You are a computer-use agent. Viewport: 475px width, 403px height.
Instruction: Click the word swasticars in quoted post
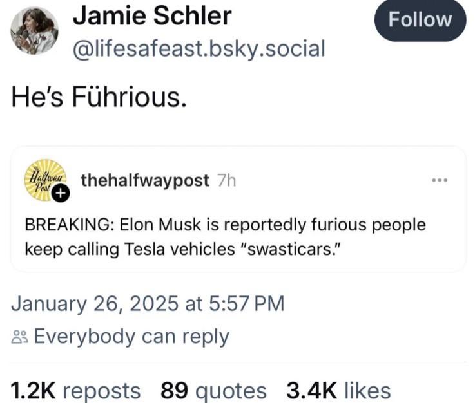(291, 250)
